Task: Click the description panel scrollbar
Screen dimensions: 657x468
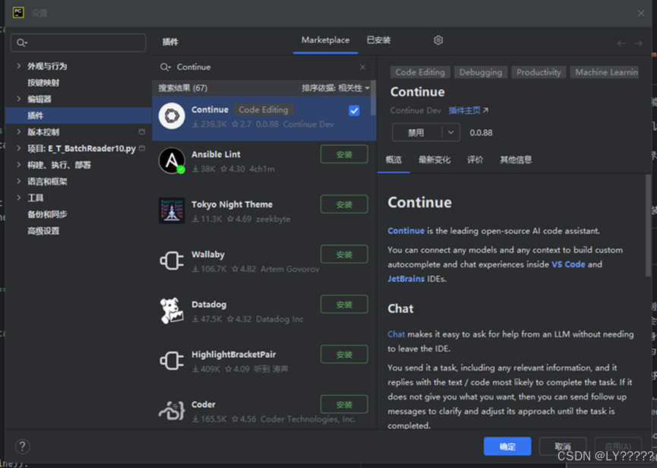Action: 648,226
